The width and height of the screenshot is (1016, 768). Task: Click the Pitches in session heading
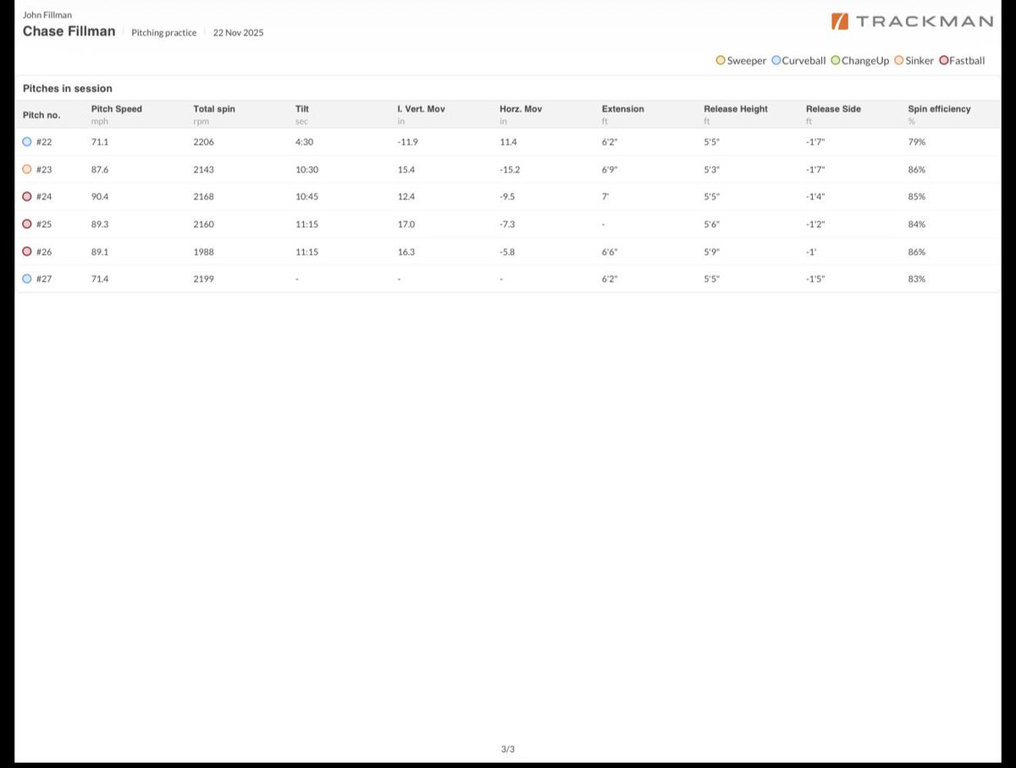click(x=68, y=88)
